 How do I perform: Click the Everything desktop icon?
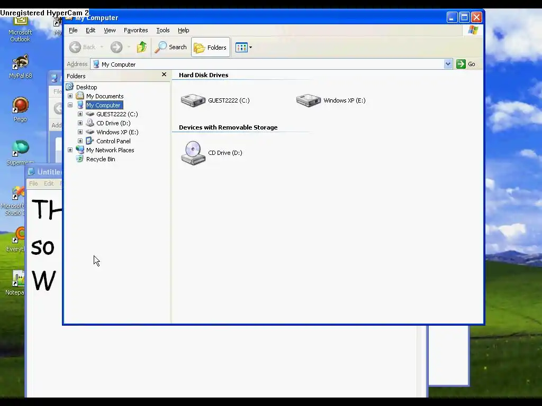click(x=15, y=239)
